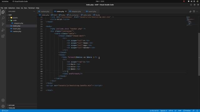The width and height of the screenshot is (200, 112).
Task: Click the Run Code icon in editor toolbar
Action: pos(190,12)
